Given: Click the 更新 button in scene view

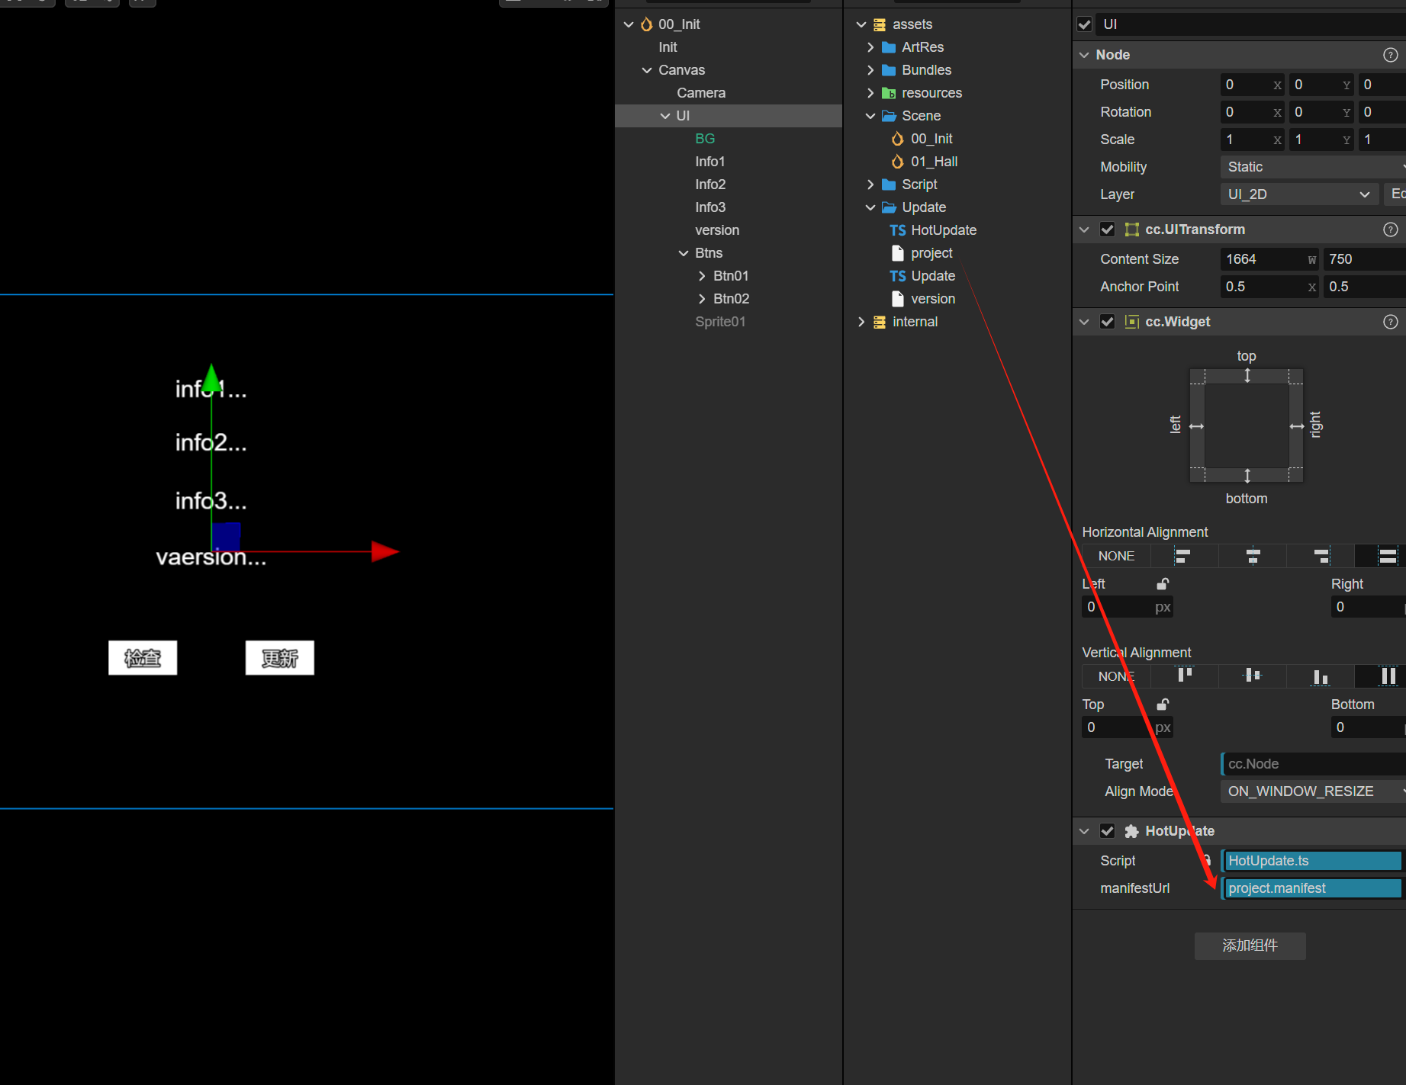Looking at the screenshot, I should pyautogui.click(x=280, y=657).
